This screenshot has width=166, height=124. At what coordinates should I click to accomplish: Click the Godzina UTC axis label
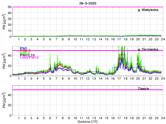pyautogui.click(x=87, y=121)
